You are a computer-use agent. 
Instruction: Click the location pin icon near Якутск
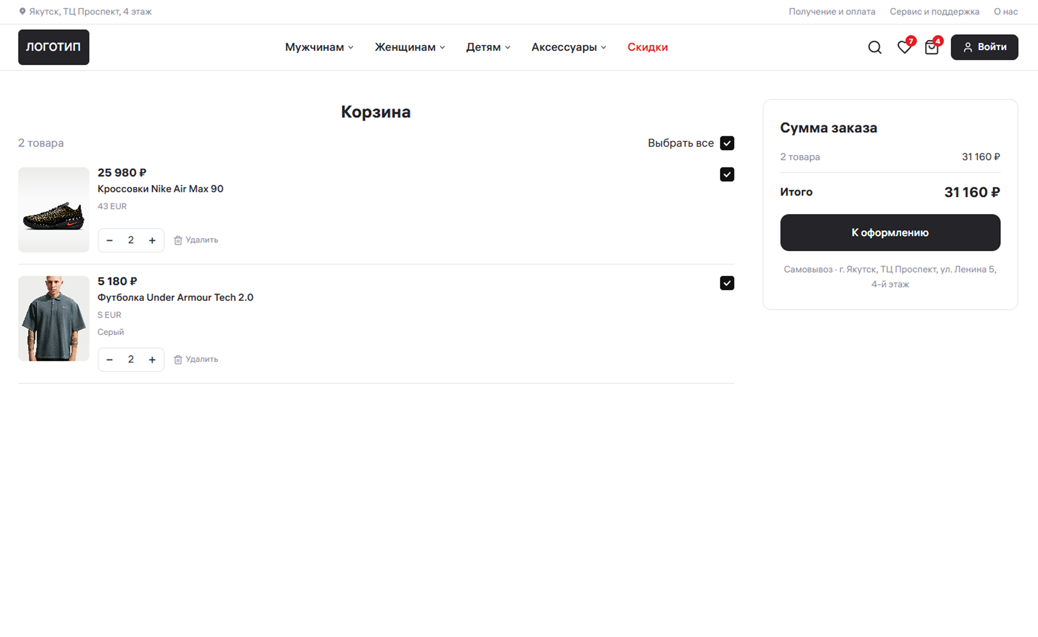coord(22,11)
